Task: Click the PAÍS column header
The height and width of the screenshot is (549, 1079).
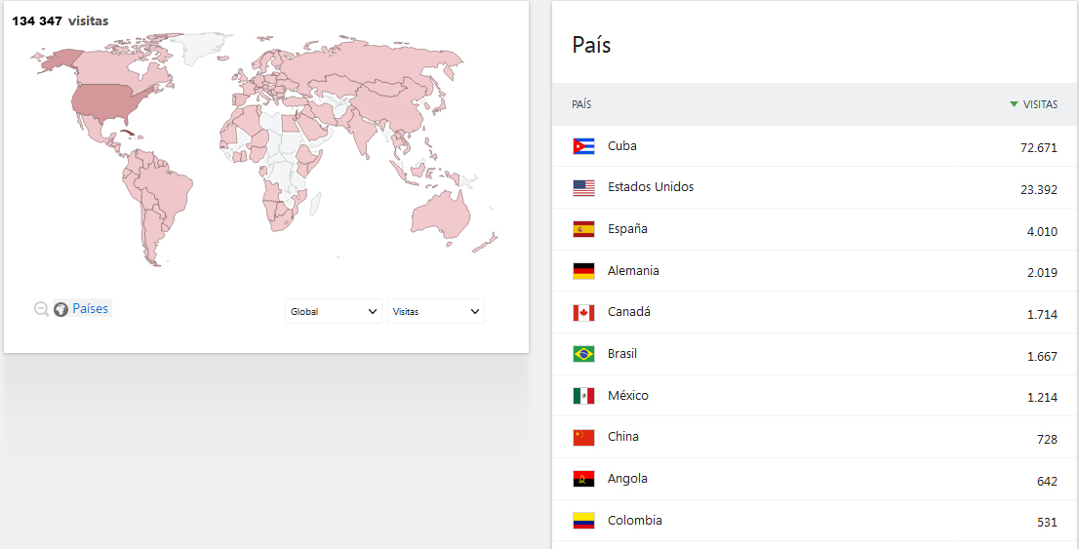Action: pyautogui.click(x=581, y=104)
